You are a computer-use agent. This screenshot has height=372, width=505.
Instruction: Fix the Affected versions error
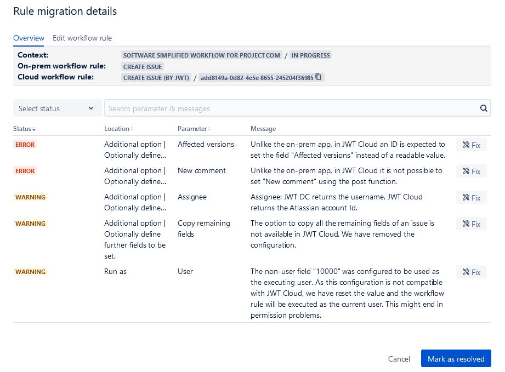(471, 145)
